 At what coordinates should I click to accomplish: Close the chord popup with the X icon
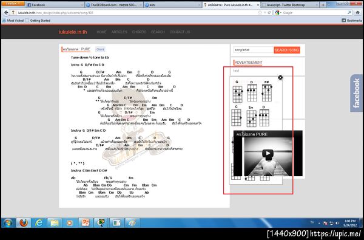coord(280,77)
